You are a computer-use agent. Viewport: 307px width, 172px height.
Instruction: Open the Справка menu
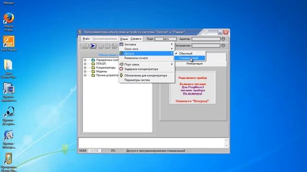[136, 39]
